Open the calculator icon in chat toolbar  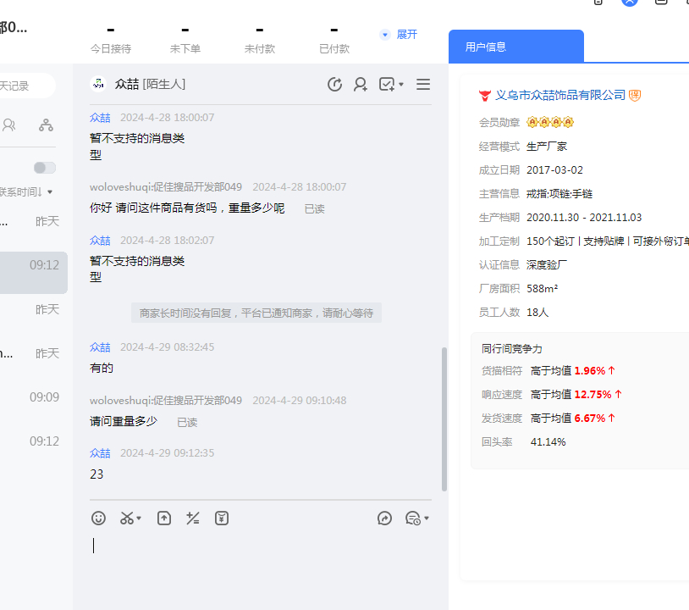pos(193,518)
